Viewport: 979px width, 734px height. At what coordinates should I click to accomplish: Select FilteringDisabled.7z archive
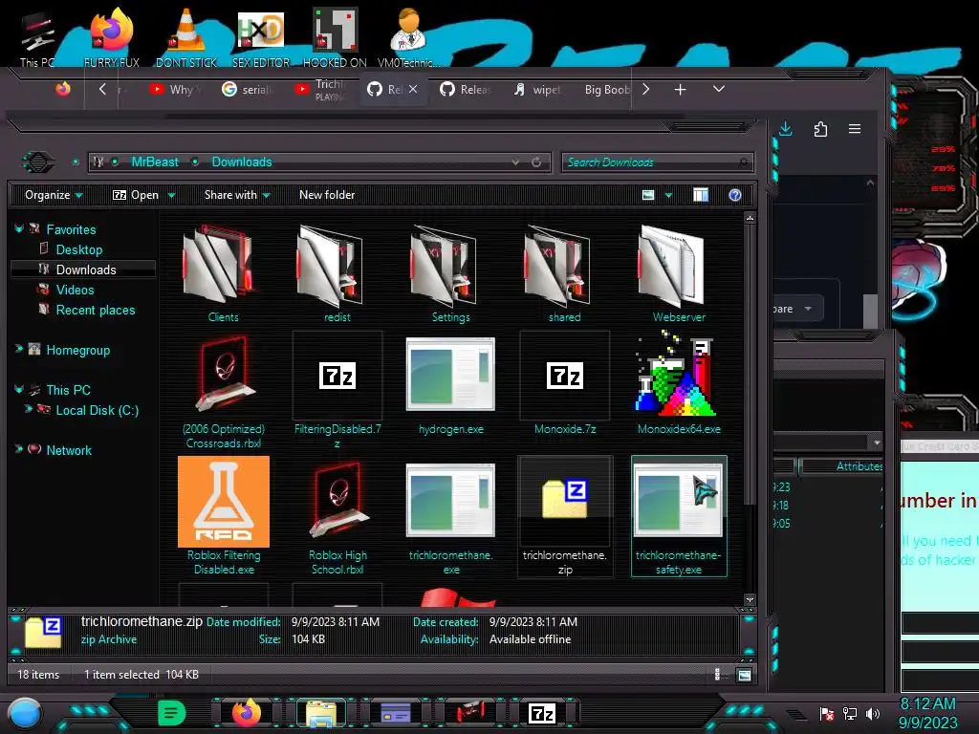coord(337,391)
